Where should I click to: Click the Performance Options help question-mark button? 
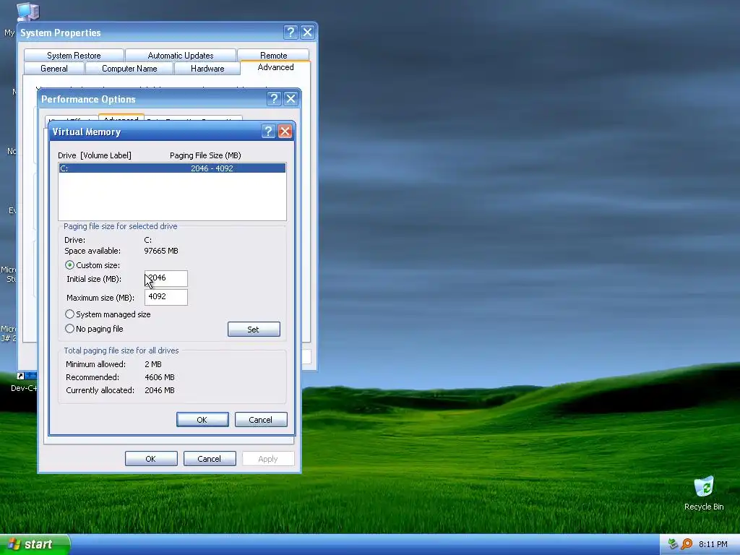[274, 98]
